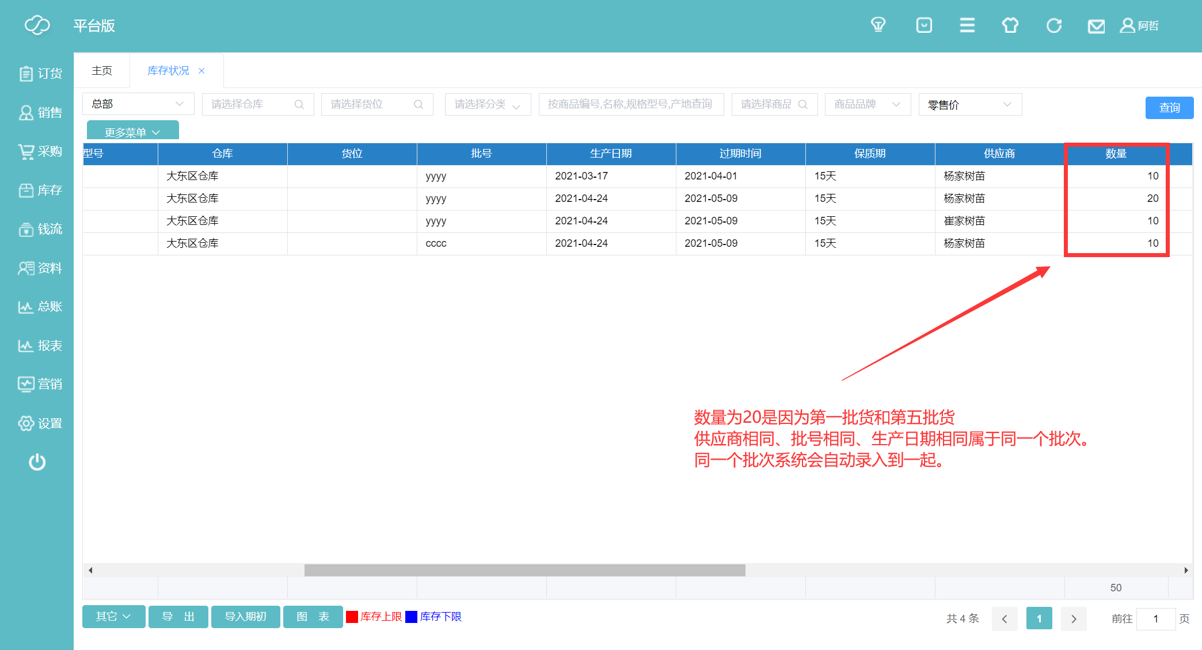Click the 报表 reports sidebar item
Image resolution: width=1202 pixels, height=650 pixels.
[40, 346]
